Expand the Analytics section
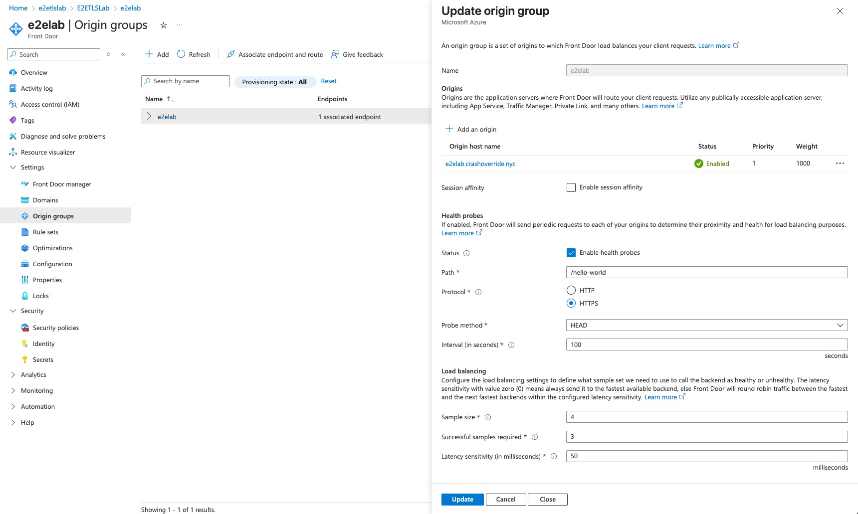 12,374
